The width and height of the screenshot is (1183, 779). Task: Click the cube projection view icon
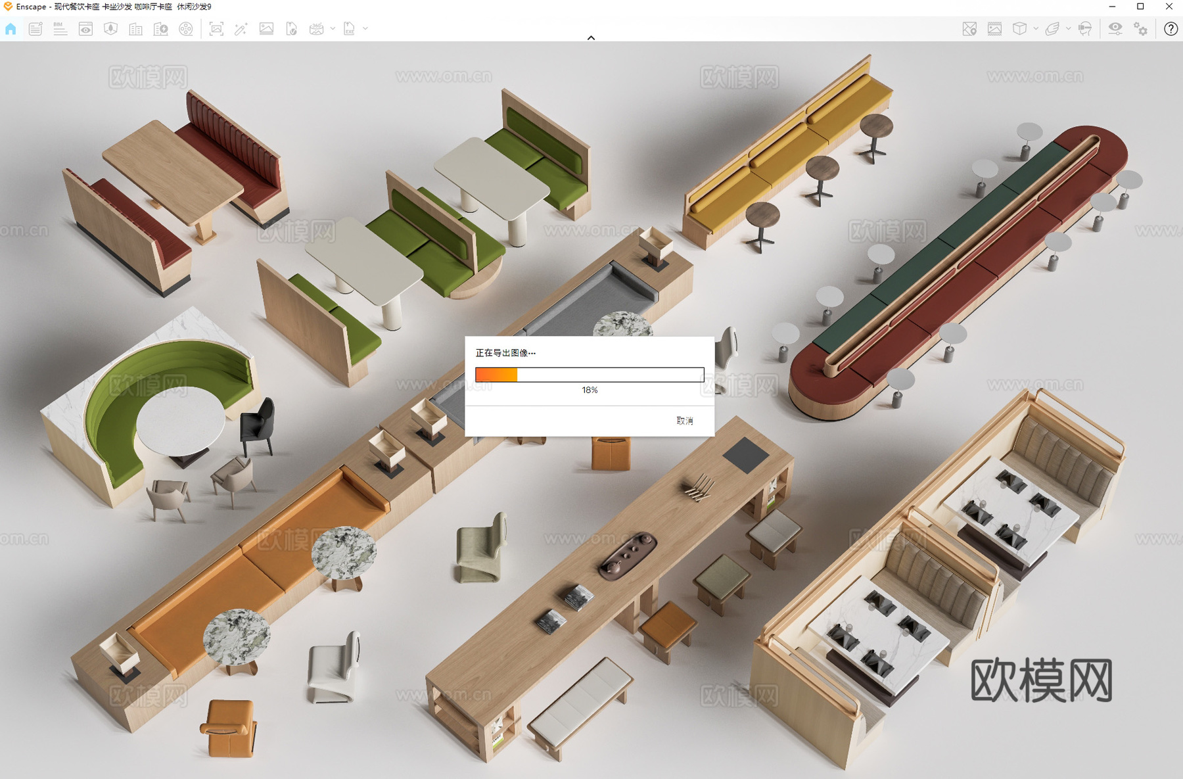click(x=1019, y=29)
